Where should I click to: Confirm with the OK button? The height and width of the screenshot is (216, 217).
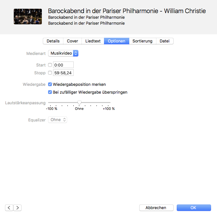tap(194, 208)
